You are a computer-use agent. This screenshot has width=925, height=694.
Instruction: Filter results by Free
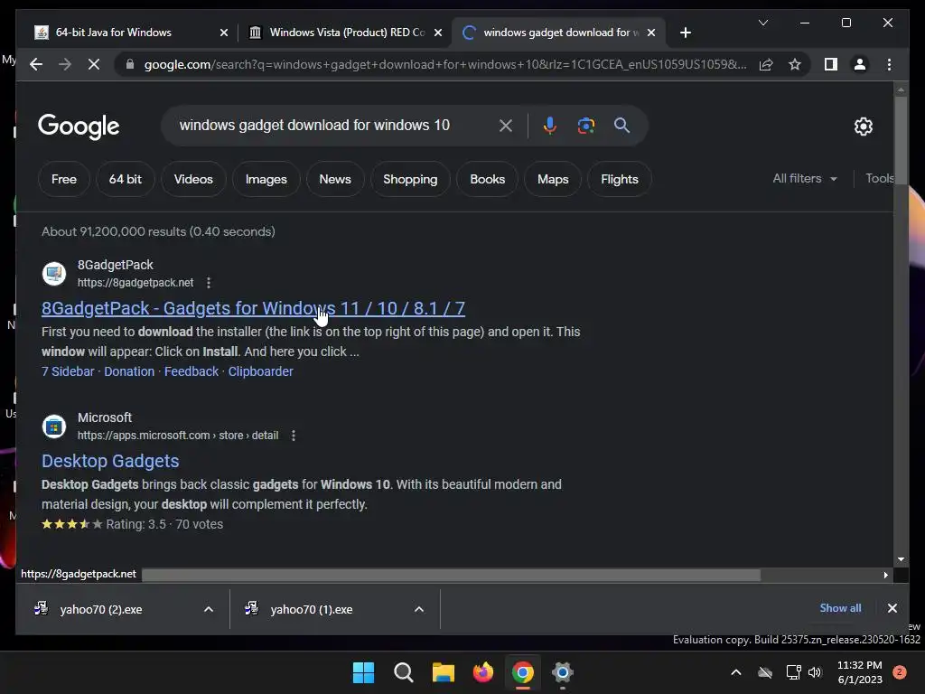(x=64, y=179)
